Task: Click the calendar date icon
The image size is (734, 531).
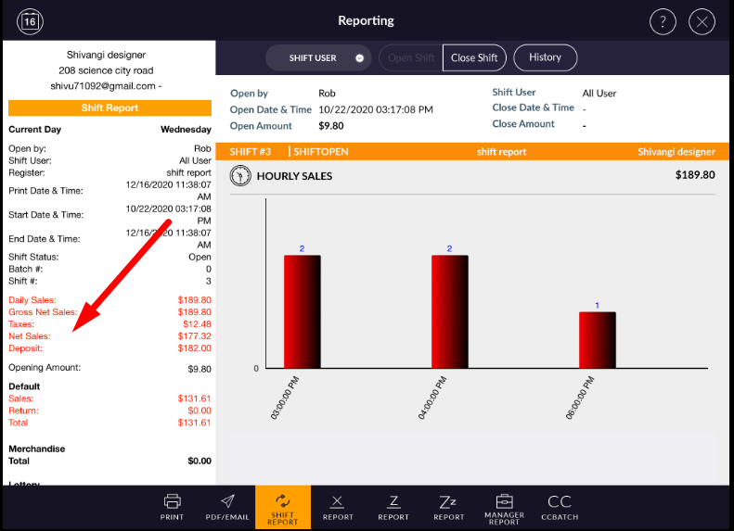Action: tap(31, 21)
